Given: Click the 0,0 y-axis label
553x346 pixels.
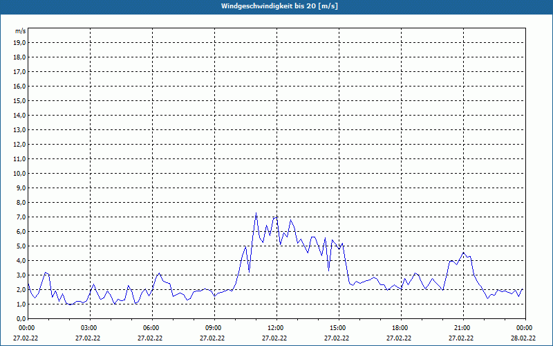Looking at the screenshot, I should (x=20, y=318).
